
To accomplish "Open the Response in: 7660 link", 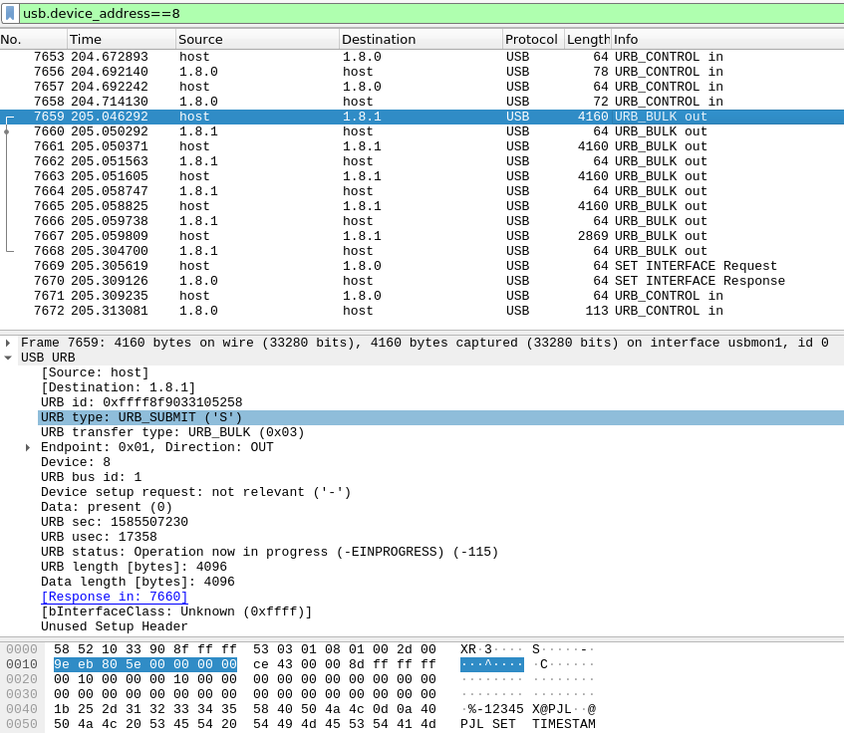I will pyautogui.click(x=115, y=597).
